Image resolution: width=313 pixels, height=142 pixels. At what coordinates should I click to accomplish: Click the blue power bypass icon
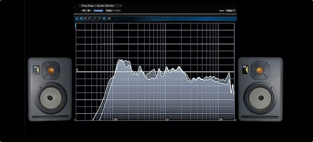(77, 19)
